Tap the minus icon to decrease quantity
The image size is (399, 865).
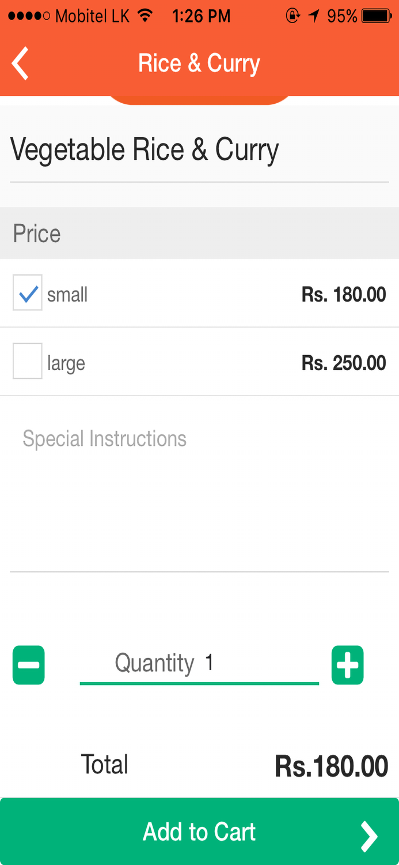click(x=28, y=664)
